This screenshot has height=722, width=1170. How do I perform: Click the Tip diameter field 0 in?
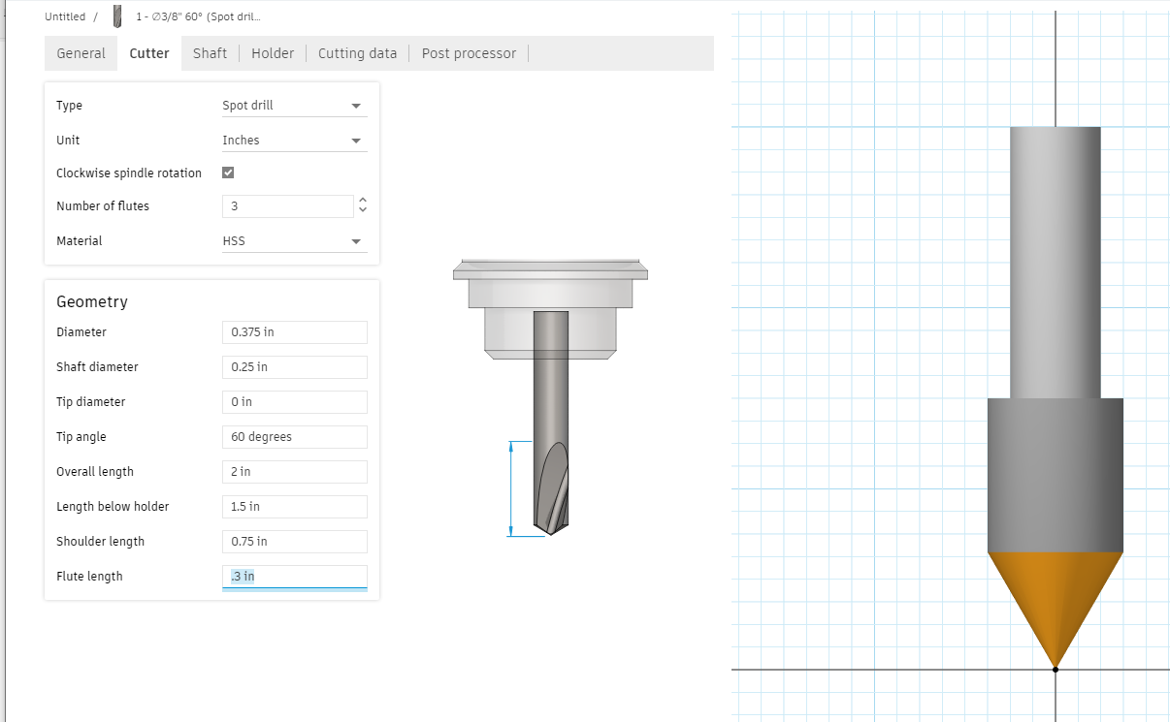click(295, 402)
